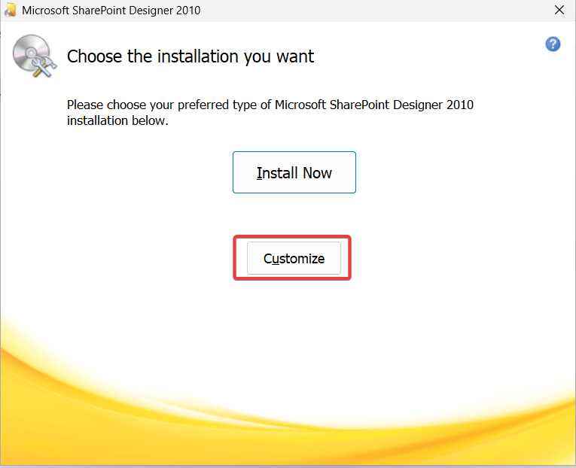Click the title text 'Microsoft SharePoint Designer 2010'
Screen dimensions: 576x468
[111, 11]
